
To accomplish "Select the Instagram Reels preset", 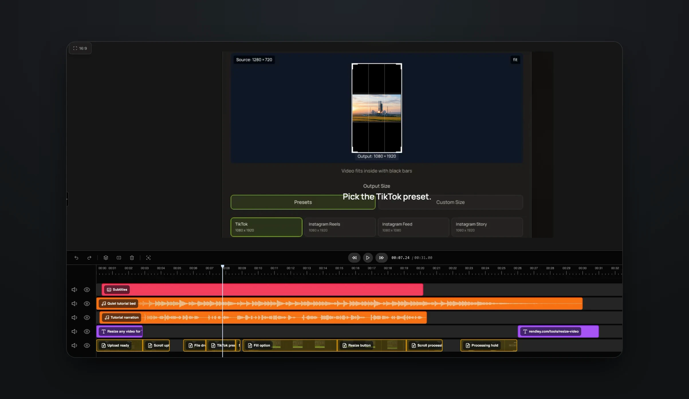I will 340,227.
